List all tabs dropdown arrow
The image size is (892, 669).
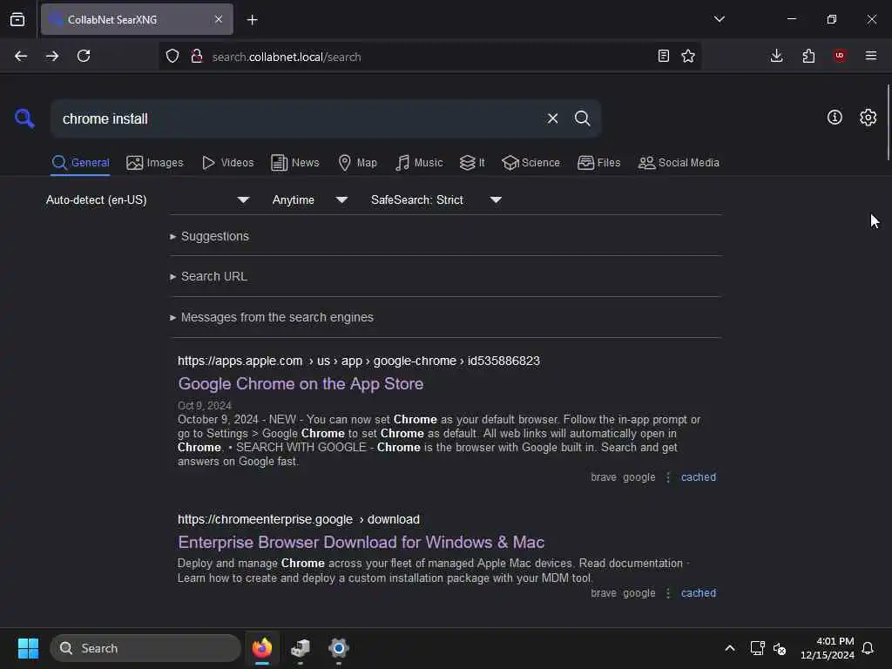click(x=719, y=19)
